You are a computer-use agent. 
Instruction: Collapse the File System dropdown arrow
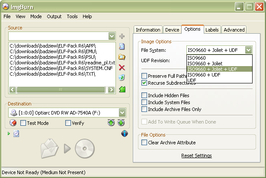pos(248,50)
